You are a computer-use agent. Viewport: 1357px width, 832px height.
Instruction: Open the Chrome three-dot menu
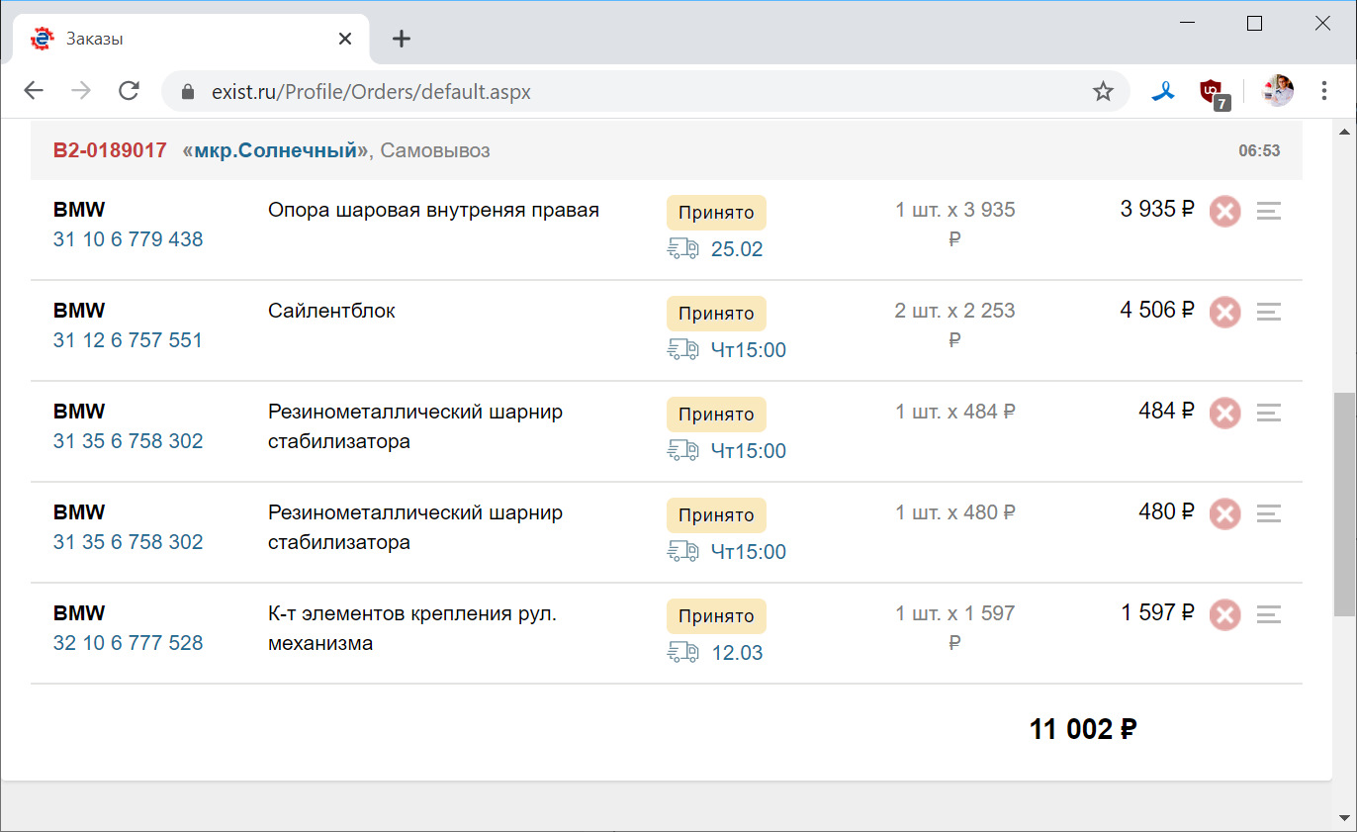1324,92
